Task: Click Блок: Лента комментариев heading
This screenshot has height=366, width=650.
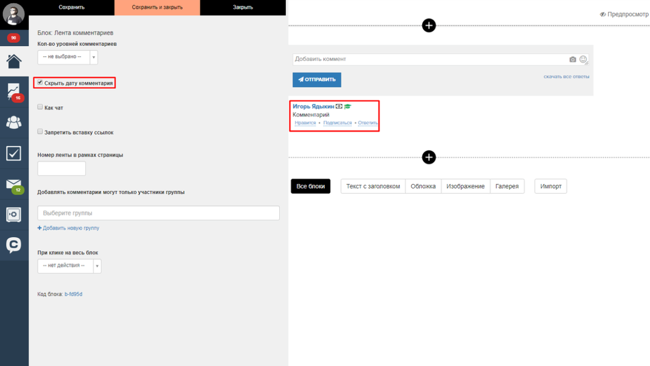Action: [x=75, y=32]
